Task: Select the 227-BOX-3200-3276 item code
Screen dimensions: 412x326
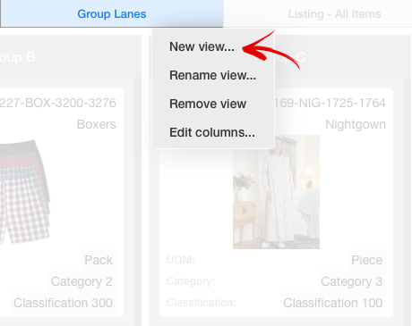Action: [x=57, y=103]
